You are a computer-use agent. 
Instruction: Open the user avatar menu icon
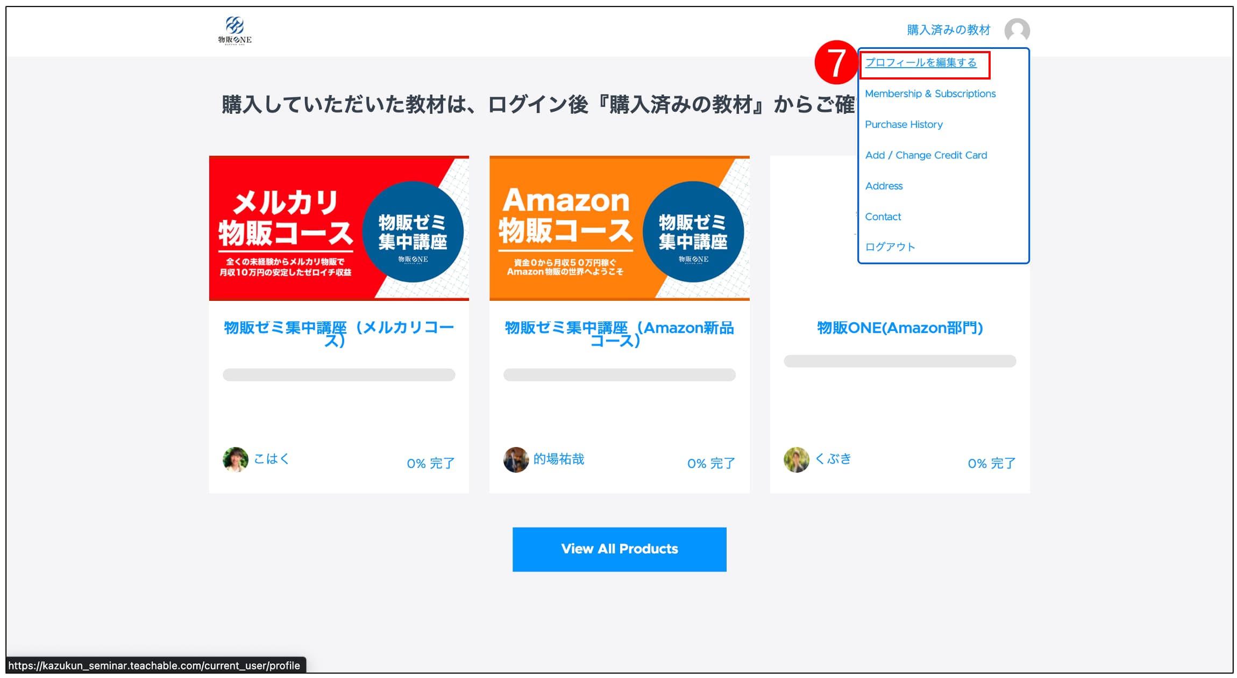click(1016, 30)
